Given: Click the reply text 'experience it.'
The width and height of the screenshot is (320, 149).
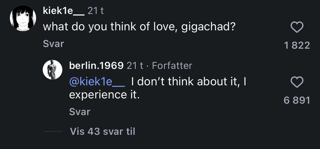Looking at the screenshot, I should click(104, 95).
